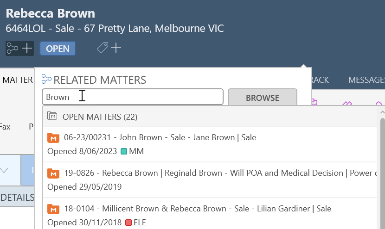Click the Open Matters folder icon
The image size is (385, 229).
[52, 116]
